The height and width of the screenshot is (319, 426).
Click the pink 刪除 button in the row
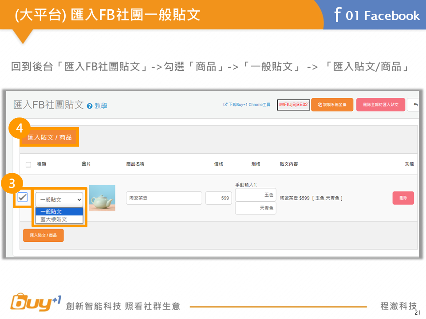[403, 198]
